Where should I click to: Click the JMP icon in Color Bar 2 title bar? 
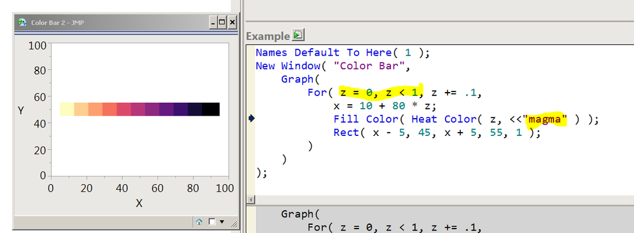(x=22, y=23)
